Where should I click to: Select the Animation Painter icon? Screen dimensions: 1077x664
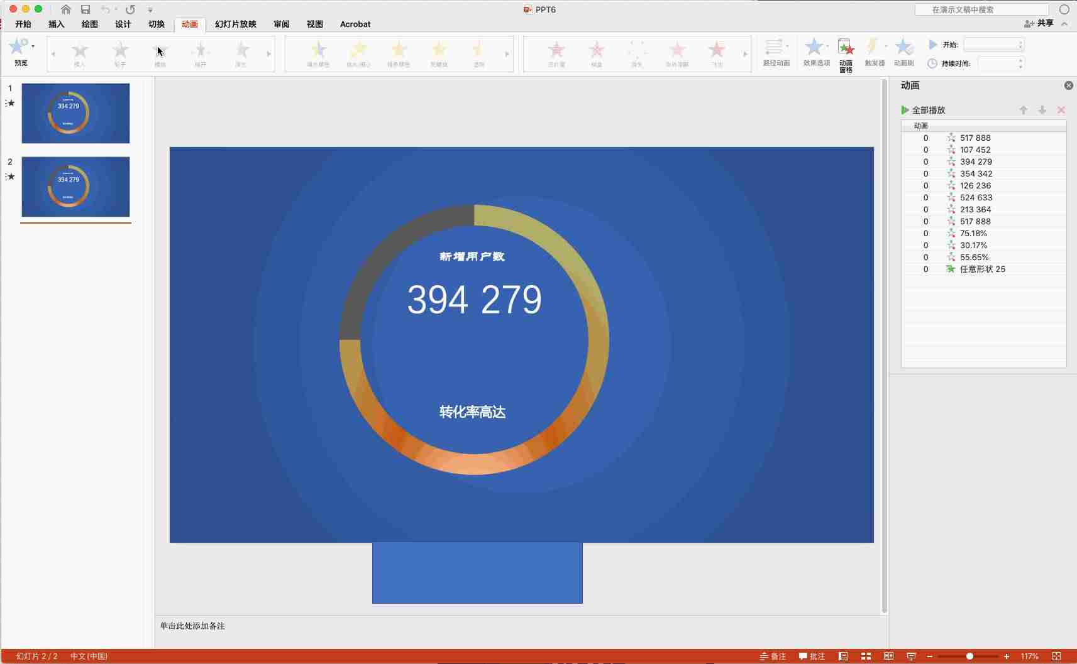(903, 47)
